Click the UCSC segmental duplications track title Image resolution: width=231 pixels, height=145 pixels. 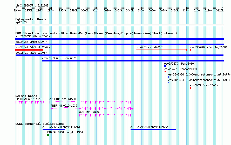click(x=40, y=124)
